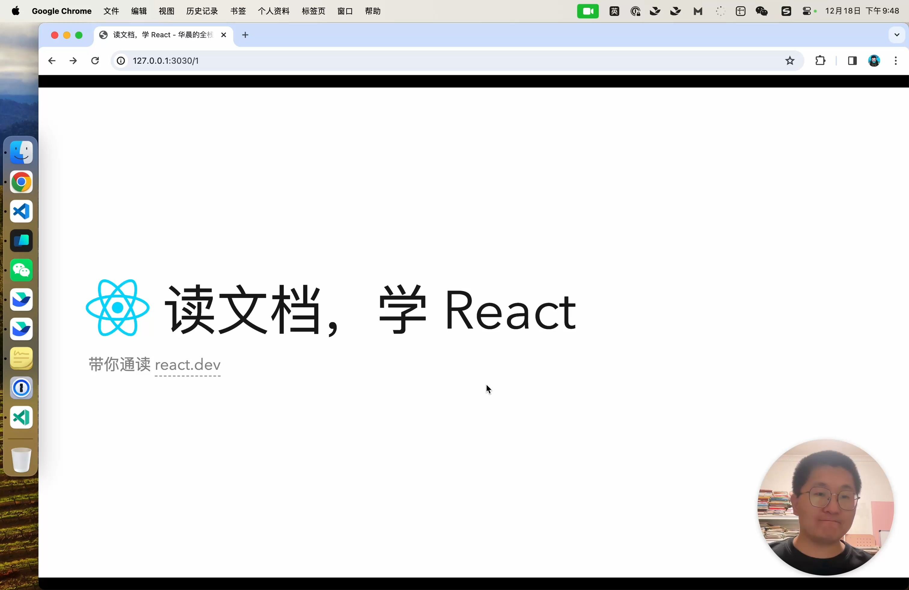Switch input method via 英 icon

tap(614, 11)
